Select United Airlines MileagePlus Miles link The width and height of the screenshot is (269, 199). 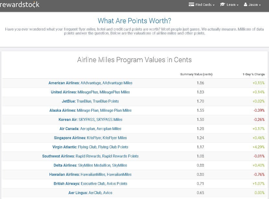90,92
